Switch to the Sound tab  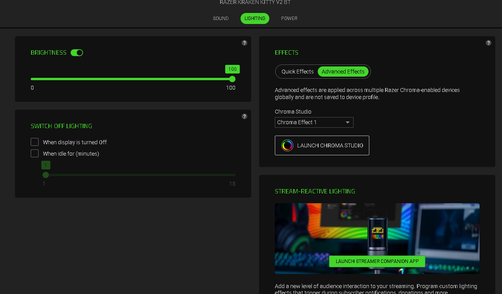[x=220, y=18]
